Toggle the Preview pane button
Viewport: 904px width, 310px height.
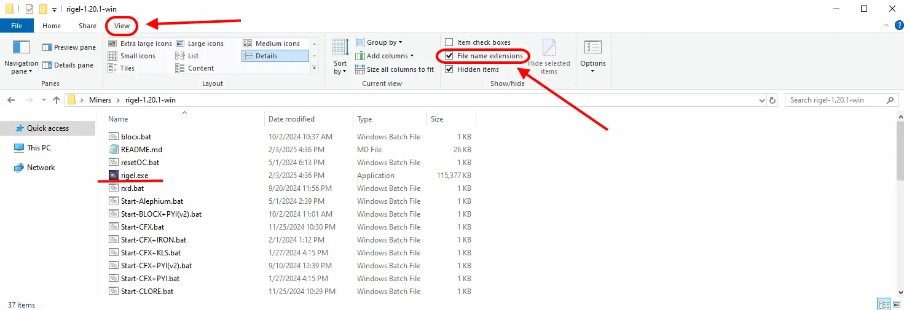(69, 47)
